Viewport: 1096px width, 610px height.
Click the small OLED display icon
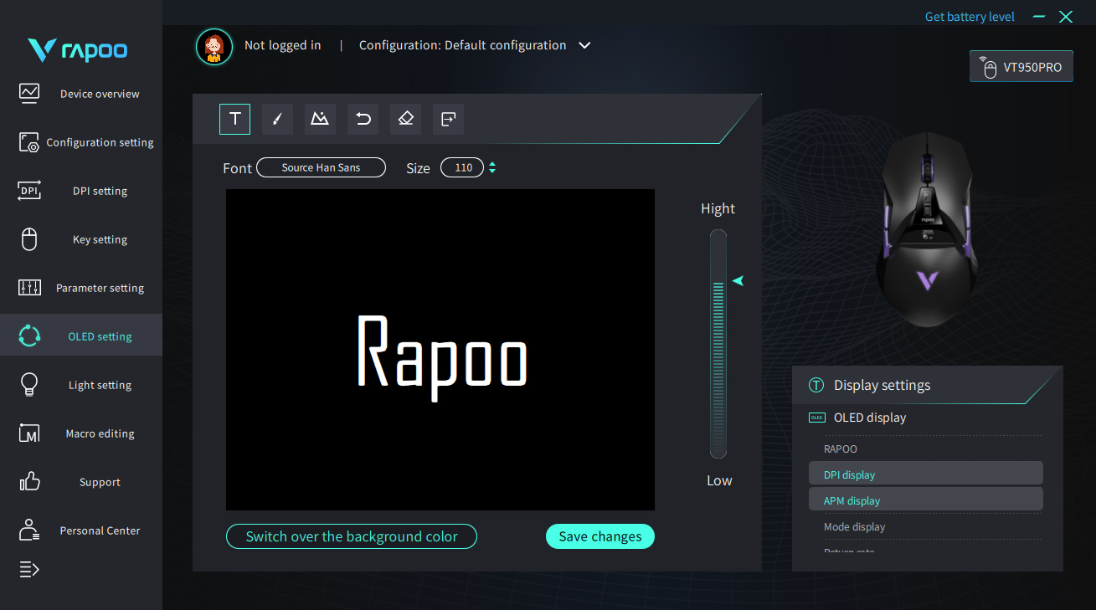817,418
